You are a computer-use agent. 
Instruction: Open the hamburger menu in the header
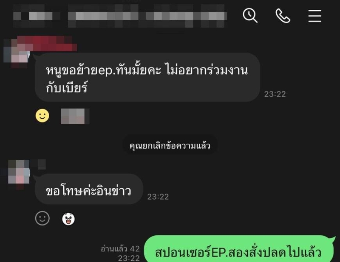(315, 16)
